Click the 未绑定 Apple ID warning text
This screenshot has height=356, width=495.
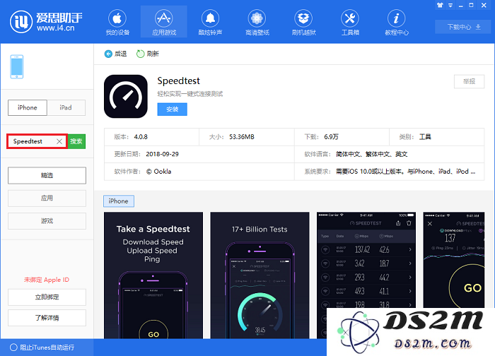47,280
